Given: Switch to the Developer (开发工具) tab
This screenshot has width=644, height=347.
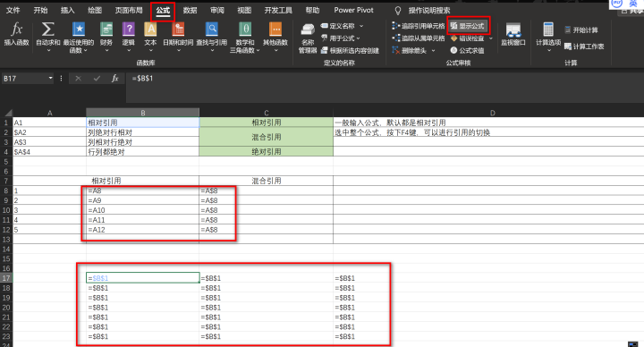Looking at the screenshot, I should [278, 10].
